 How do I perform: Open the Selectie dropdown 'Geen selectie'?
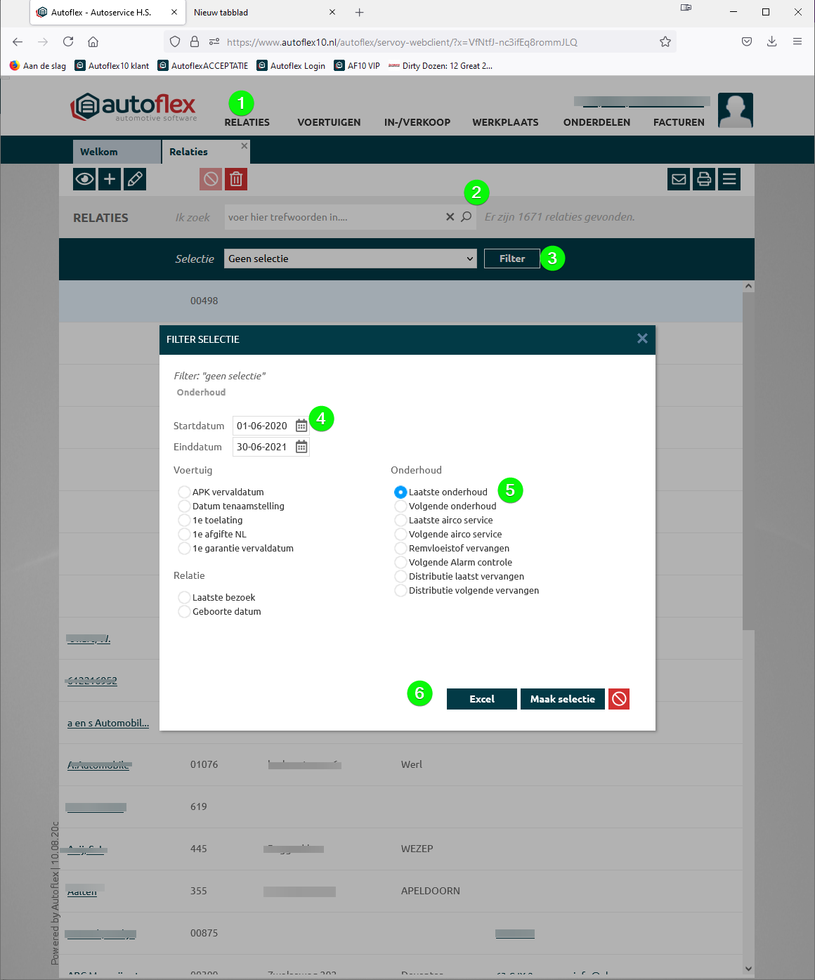click(351, 259)
